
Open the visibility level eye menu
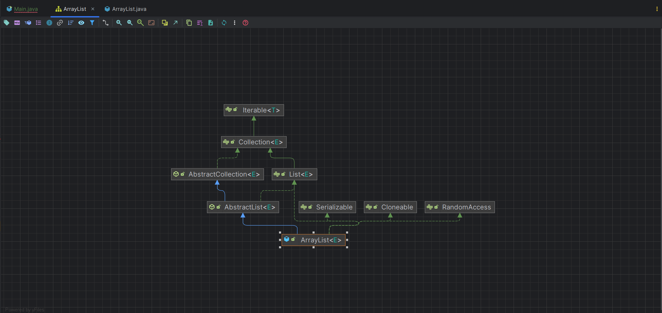click(x=81, y=23)
